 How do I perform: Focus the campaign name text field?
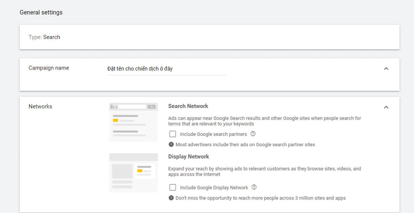(x=167, y=69)
